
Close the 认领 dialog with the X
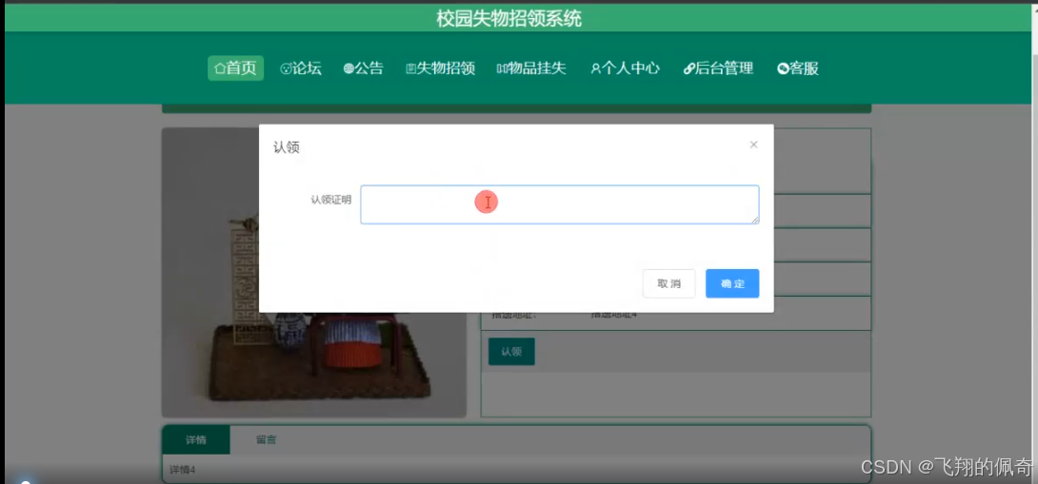coord(753,145)
